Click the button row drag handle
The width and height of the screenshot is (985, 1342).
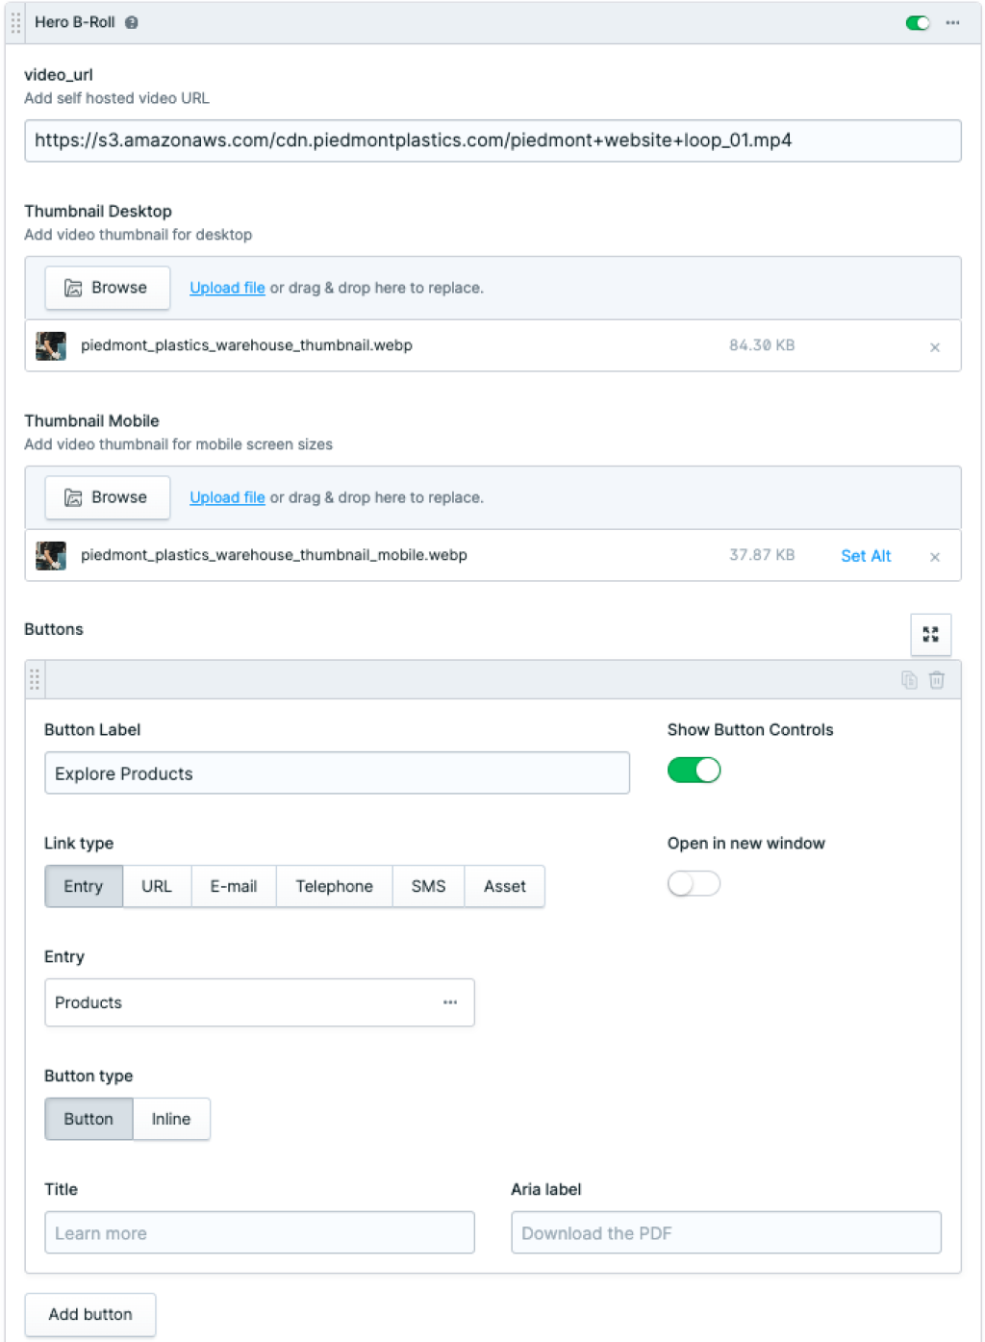(35, 680)
